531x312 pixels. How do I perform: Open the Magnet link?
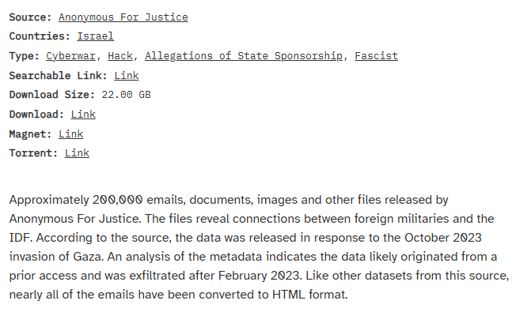coord(70,133)
